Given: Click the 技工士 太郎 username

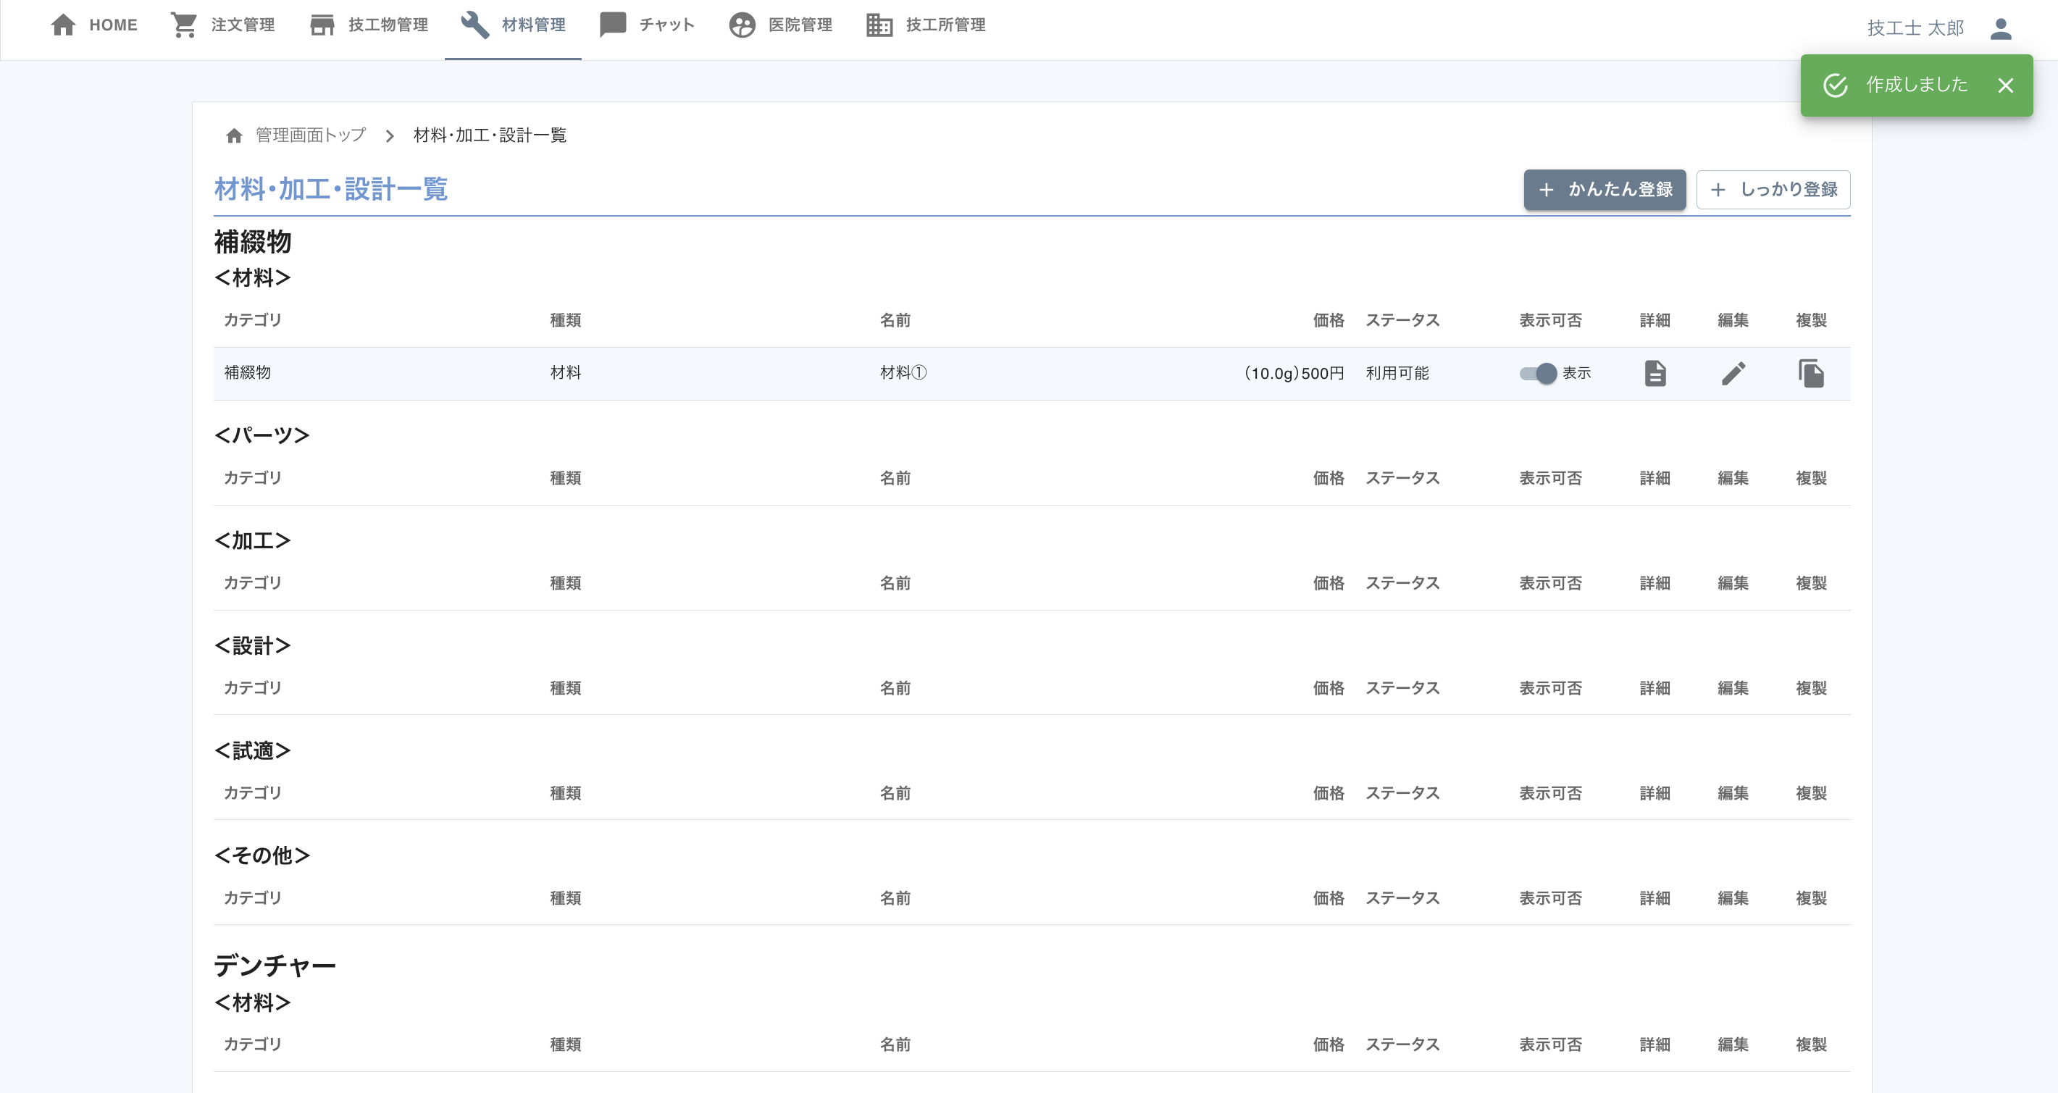Looking at the screenshot, I should 1915,28.
